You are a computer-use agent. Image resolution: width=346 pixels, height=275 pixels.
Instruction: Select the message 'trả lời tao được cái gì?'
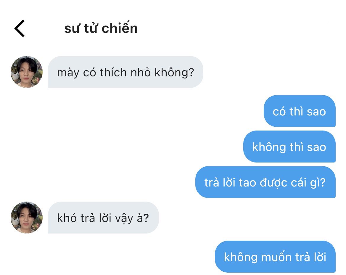tap(265, 182)
